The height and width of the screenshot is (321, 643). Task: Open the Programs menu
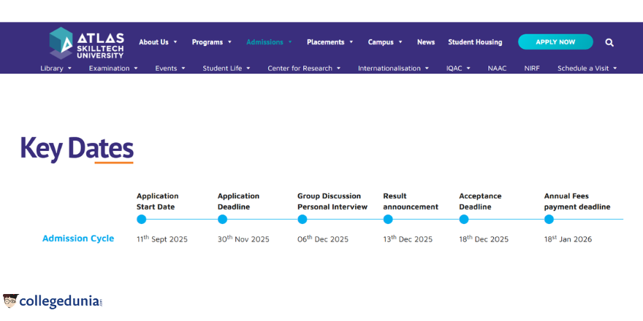click(x=208, y=42)
